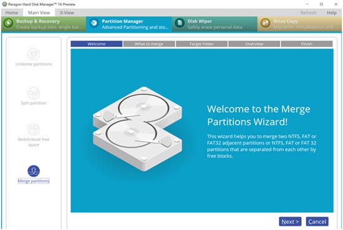Click the Backup & Recovery title text
This screenshot has height=230, width=343.
38,21
